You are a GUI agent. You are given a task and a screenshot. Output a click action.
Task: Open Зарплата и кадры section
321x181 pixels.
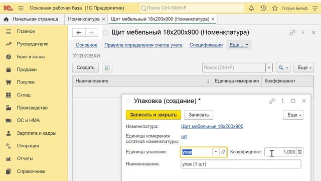[37, 133]
